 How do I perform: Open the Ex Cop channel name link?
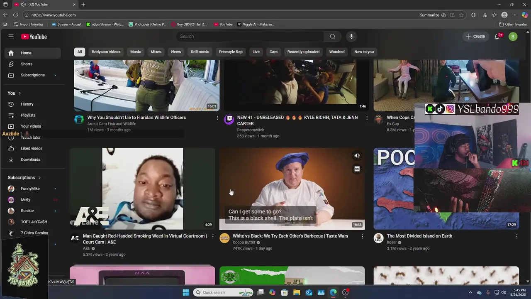393,124
